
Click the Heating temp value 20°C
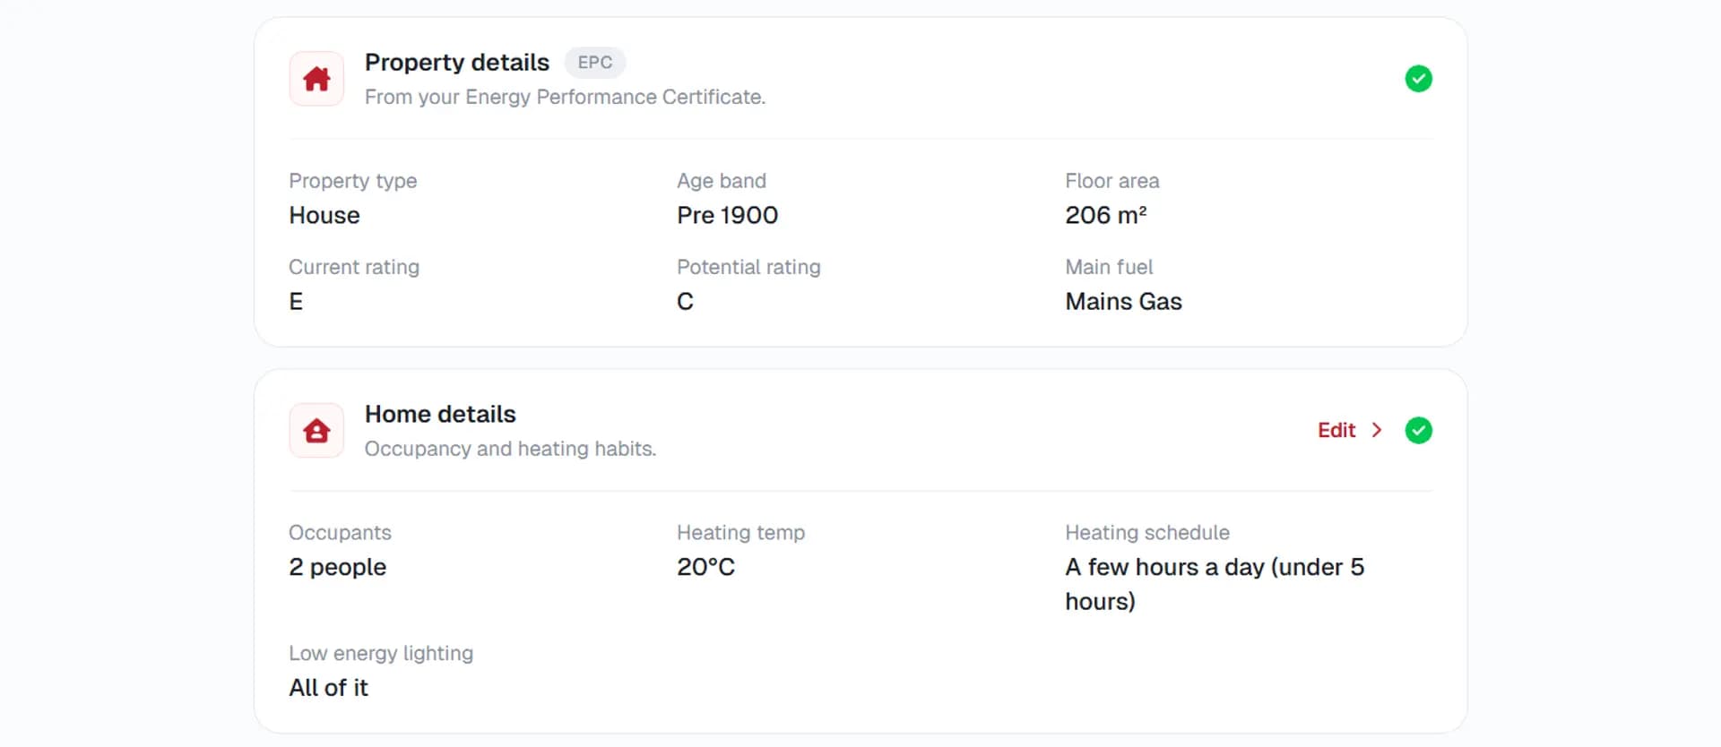[705, 568]
